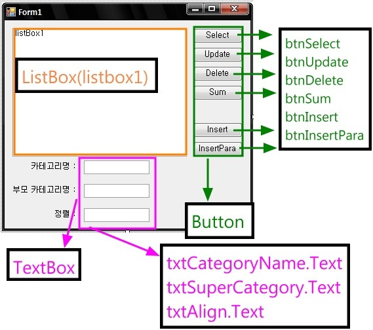The height and width of the screenshot is (330, 373).
Task: Click the 정렬 label
Action: pyautogui.click(x=65, y=213)
